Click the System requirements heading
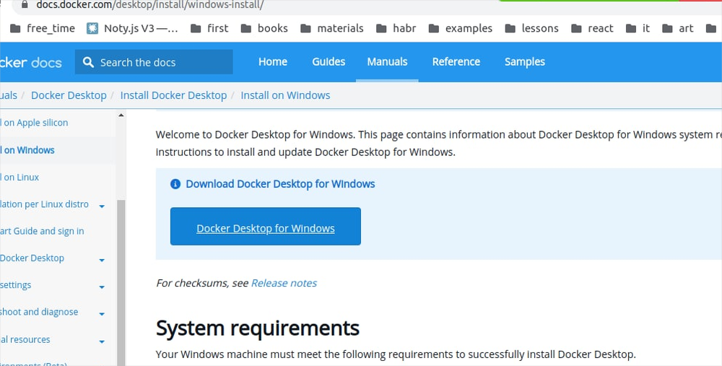The width and height of the screenshot is (722, 366). coord(258,328)
